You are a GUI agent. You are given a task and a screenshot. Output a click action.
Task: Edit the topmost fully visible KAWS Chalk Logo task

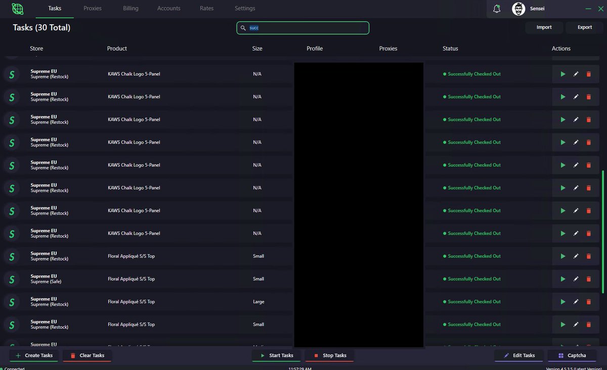(576, 74)
